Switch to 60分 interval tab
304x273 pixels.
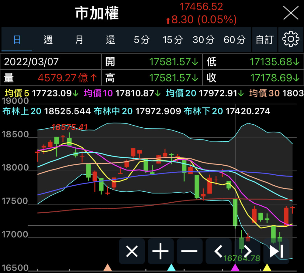235,39
